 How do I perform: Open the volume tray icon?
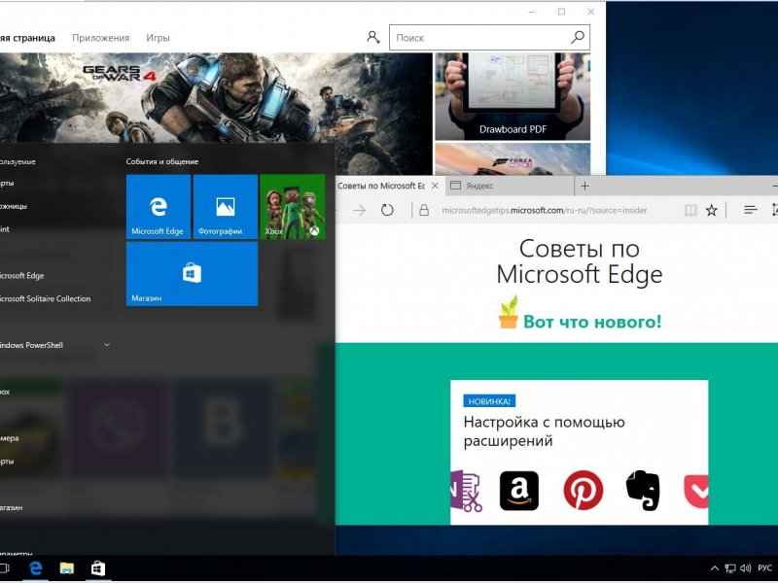(x=745, y=568)
